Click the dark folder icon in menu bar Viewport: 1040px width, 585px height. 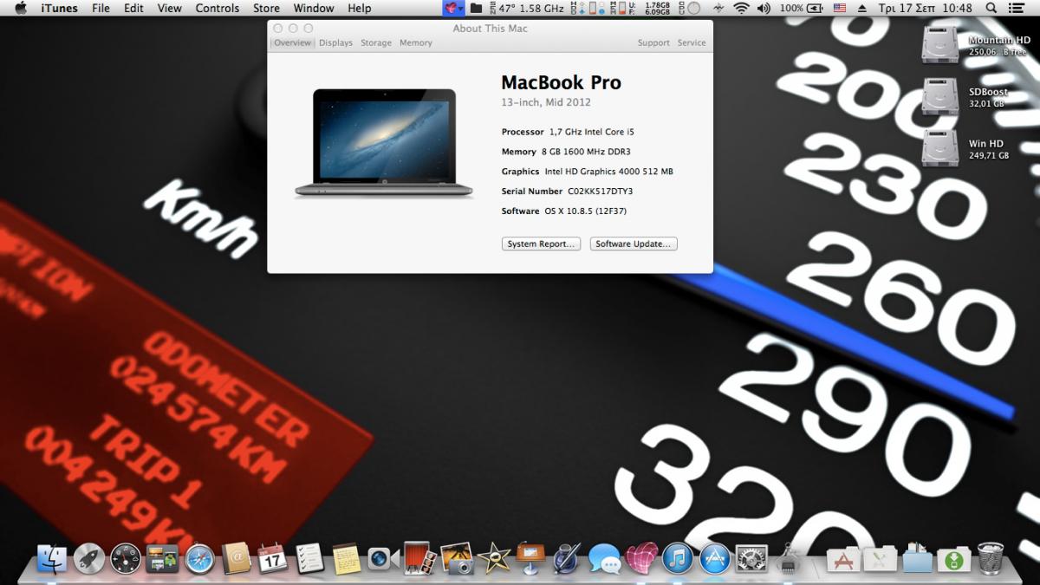(x=476, y=8)
